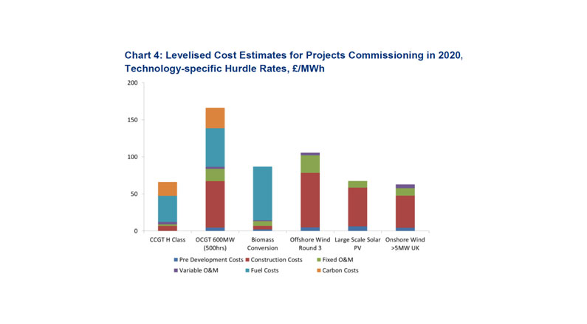Click the teal Fuel Costs segment of OCGT 600MW bar
This screenshot has height=324, width=587.
[x=216, y=148]
